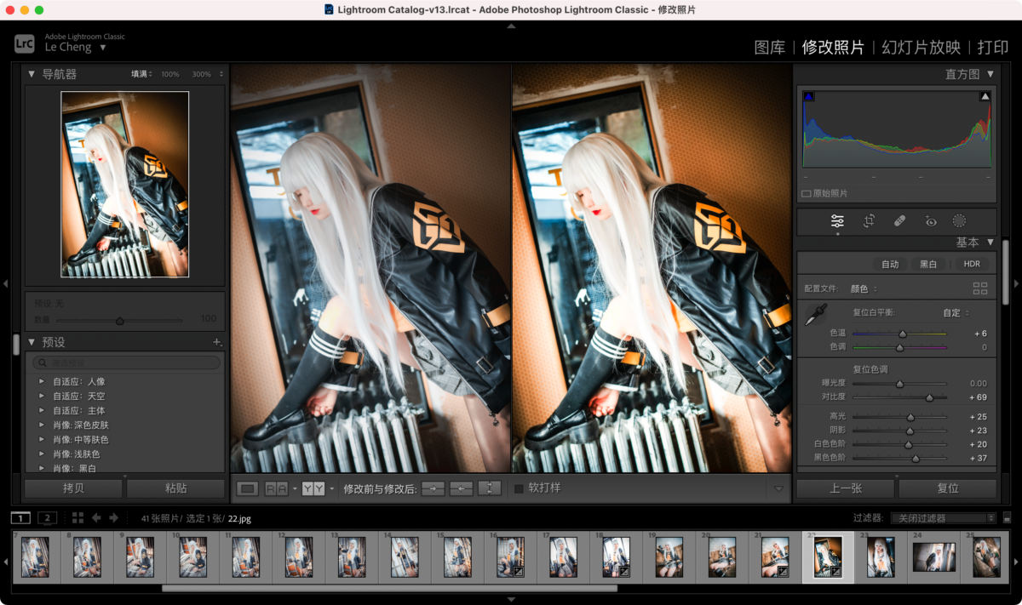This screenshot has height=605, width=1022.
Task: Choose the R/A reference view button
Action: tap(276, 488)
